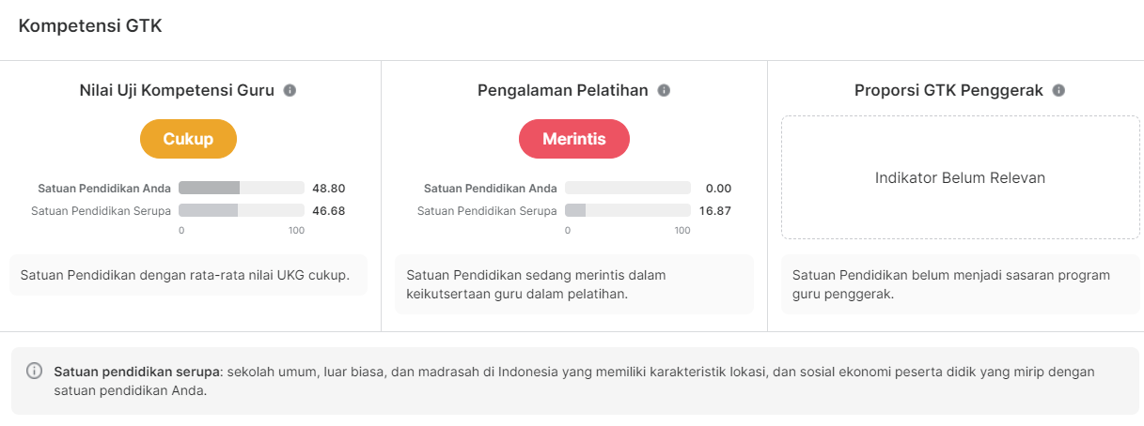
Task: Show info tooltip for Proporsi GTK Penggerak
Action: (x=1058, y=91)
